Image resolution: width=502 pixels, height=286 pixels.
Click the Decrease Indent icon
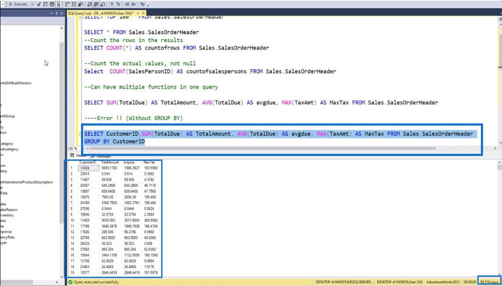point(127,4)
